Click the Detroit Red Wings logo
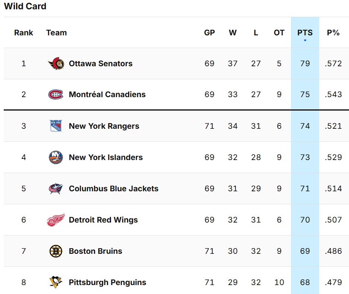349x294 pixels. [56, 220]
